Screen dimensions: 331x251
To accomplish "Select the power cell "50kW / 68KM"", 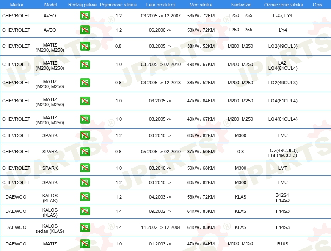I will click(201, 168).
